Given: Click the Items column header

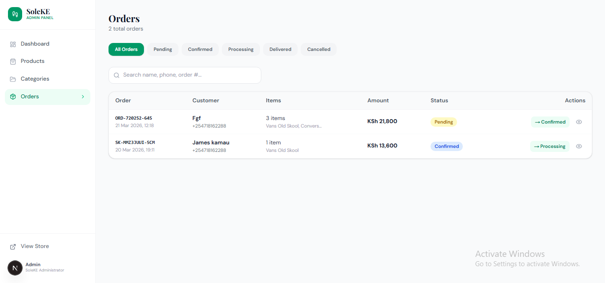Looking at the screenshot, I should 273,101.
